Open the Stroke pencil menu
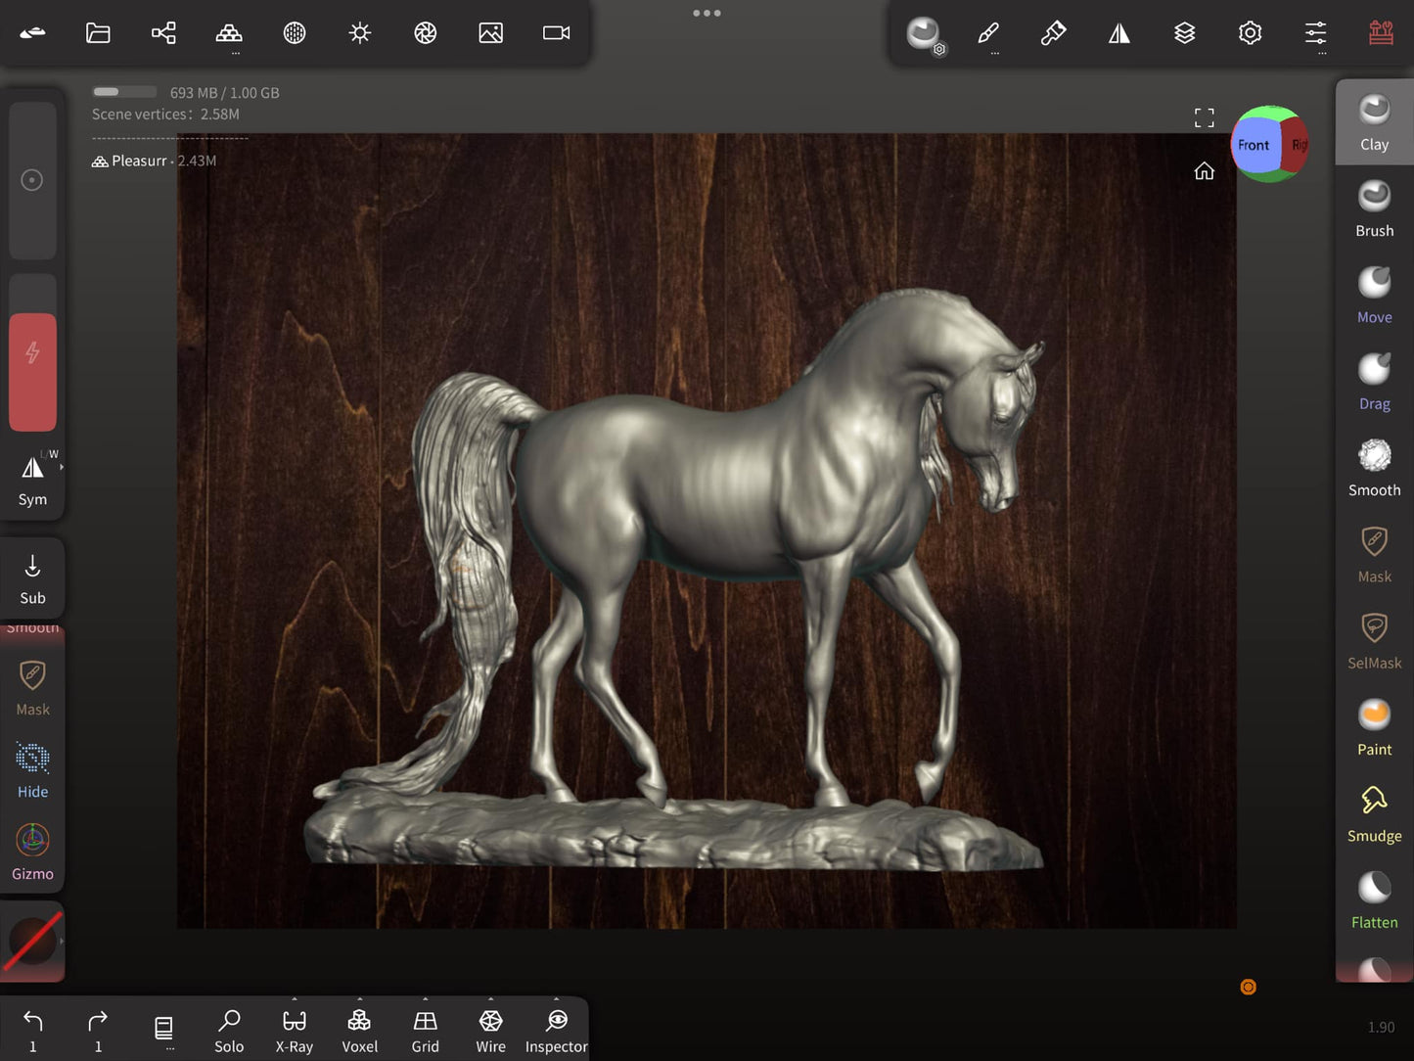This screenshot has width=1414, height=1061. pyautogui.click(x=988, y=33)
